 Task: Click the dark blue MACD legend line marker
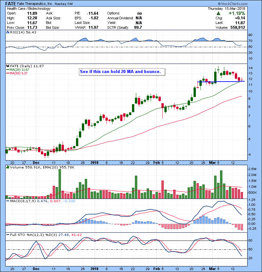click(8, 201)
